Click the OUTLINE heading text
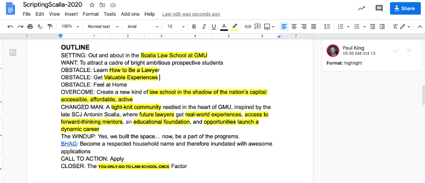 (x=75, y=48)
